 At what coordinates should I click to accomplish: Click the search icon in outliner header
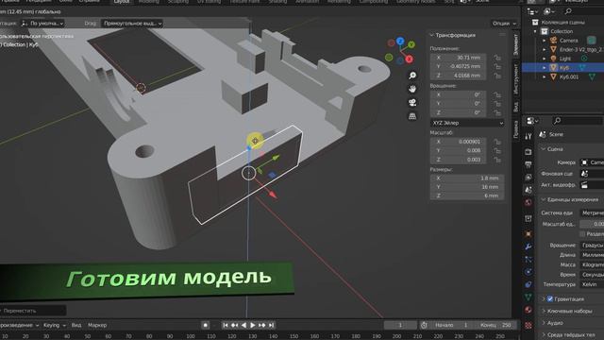(x=568, y=11)
